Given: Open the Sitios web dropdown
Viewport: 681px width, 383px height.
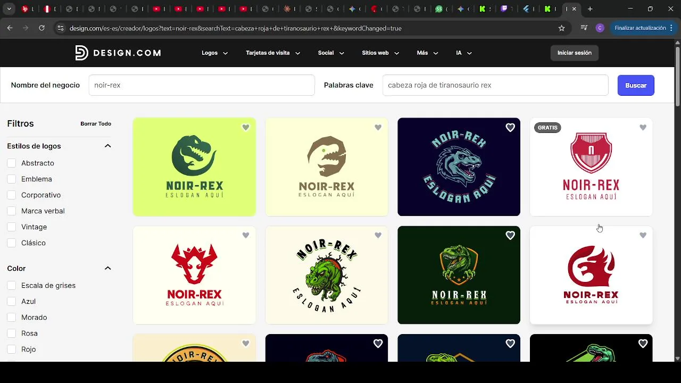Looking at the screenshot, I should [x=380, y=53].
